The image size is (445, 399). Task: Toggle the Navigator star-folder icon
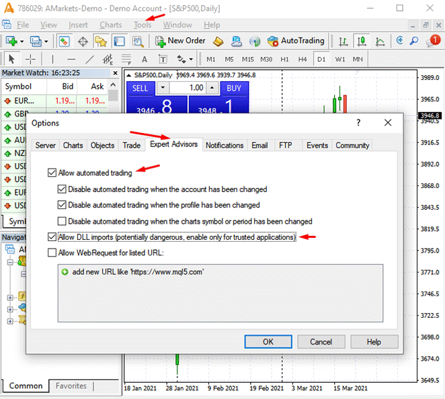pyautogui.click(x=101, y=42)
